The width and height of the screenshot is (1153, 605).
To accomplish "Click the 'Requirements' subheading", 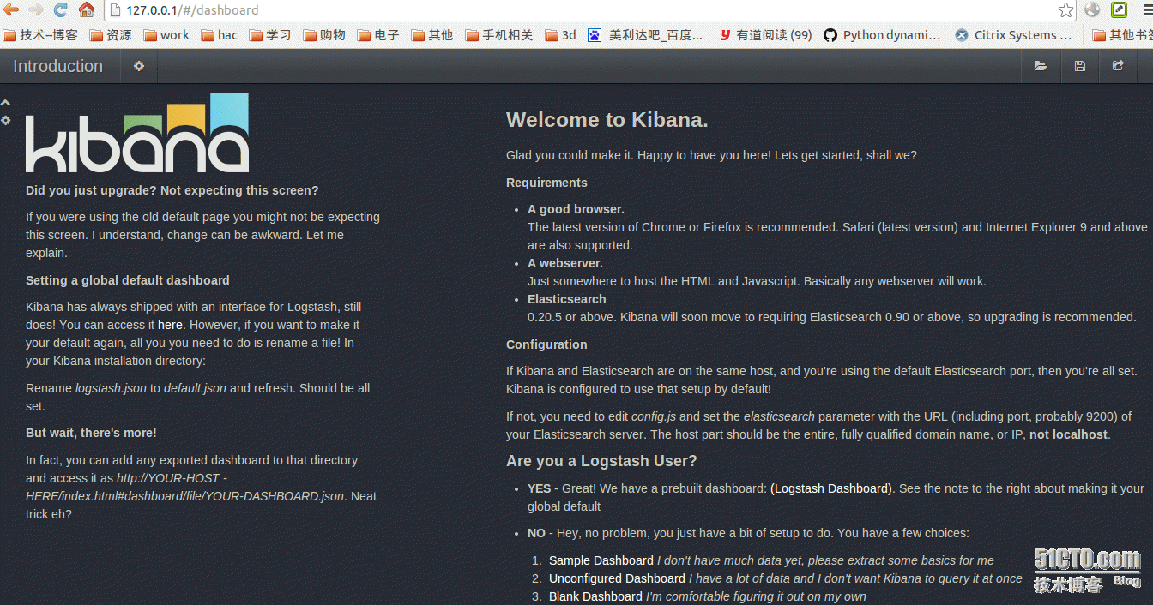I will pos(546,183).
